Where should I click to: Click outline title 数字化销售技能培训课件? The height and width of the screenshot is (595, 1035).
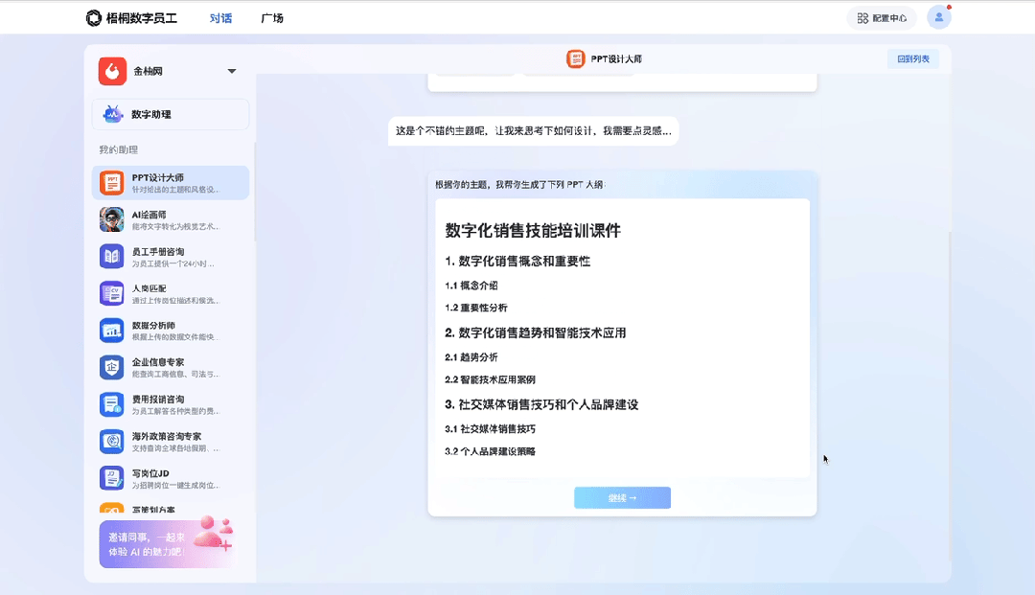[x=533, y=230]
